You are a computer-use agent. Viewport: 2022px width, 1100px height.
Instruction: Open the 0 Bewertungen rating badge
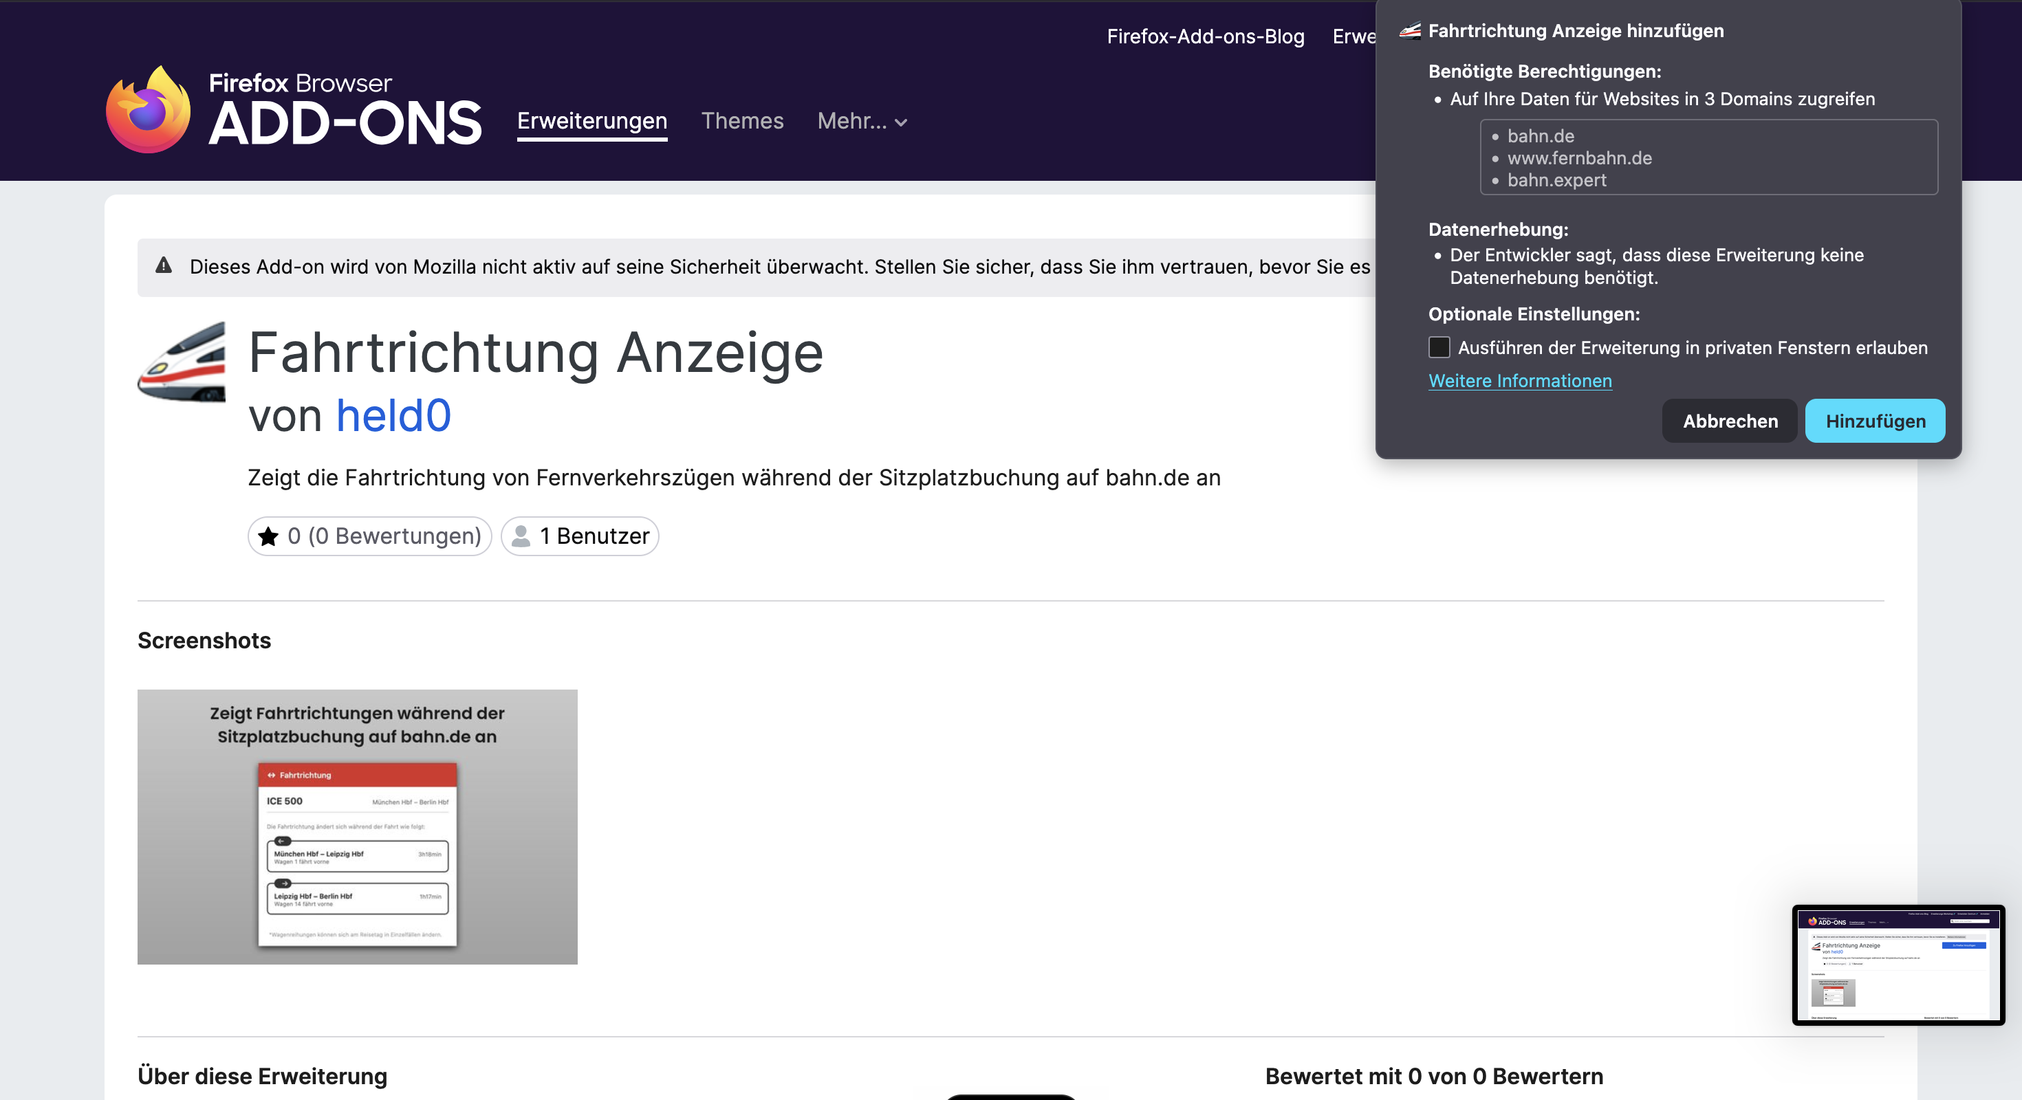point(370,536)
